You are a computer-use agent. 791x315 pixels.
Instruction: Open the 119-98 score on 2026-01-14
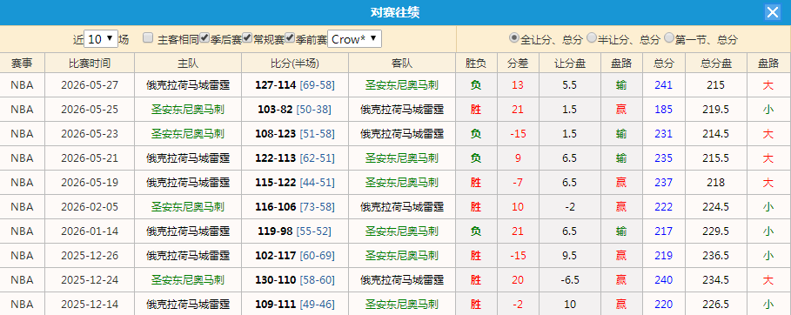point(275,231)
